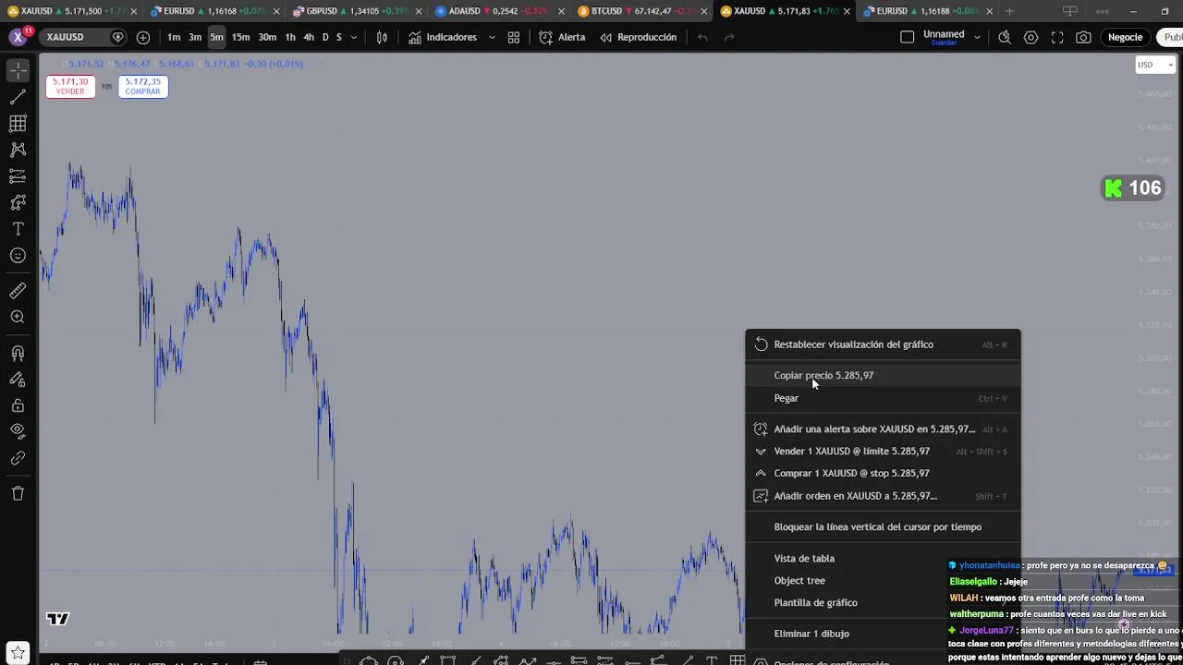
Task: Select the zoom in tool
Action: pos(18,317)
